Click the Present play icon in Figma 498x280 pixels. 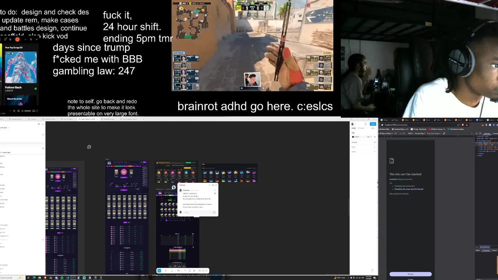pyautogui.click(x=366, y=124)
